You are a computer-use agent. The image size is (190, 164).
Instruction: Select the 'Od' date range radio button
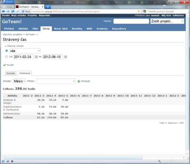click(7, 57)
